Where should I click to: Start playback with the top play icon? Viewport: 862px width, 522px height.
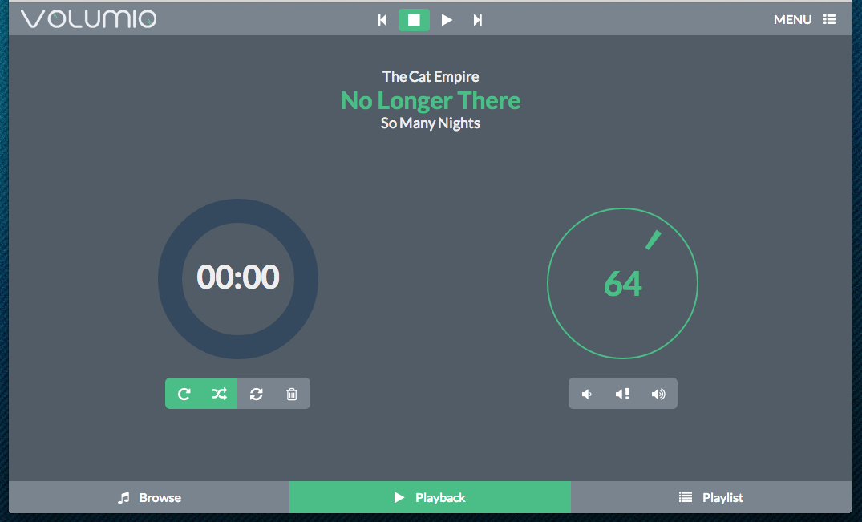[447, 20]
